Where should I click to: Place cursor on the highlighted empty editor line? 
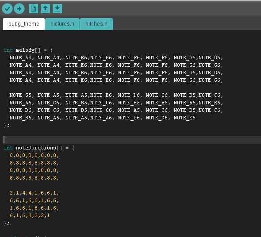click(x=130, y=140)
